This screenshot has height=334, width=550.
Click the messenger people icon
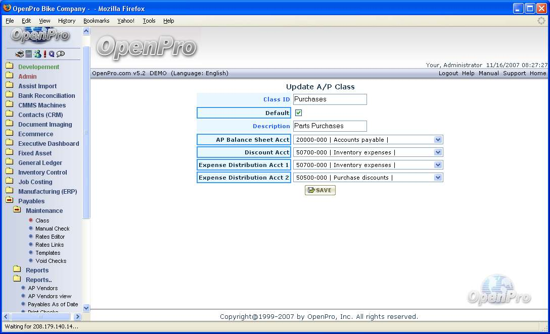click(37, 54)
